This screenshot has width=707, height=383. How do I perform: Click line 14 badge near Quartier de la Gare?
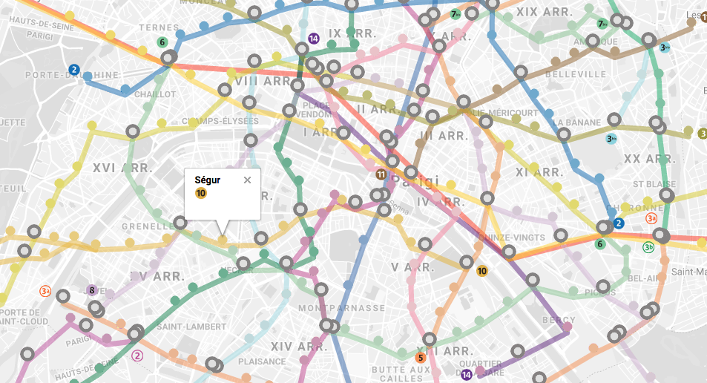466,374
